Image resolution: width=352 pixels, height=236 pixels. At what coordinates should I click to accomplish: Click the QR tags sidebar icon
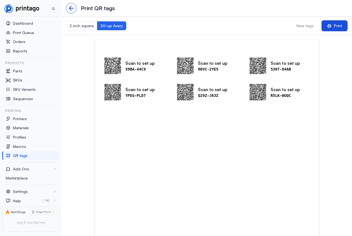[x=8, y=156]
